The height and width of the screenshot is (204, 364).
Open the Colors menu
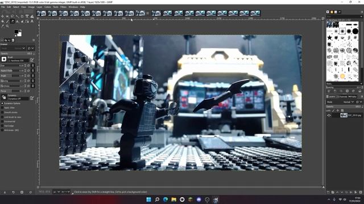[48, 7]
